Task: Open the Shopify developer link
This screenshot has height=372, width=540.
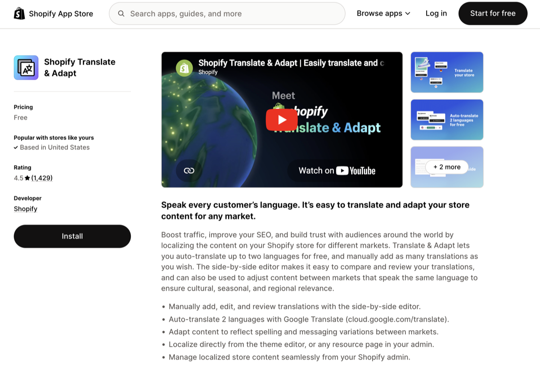Action: point(26,209)
